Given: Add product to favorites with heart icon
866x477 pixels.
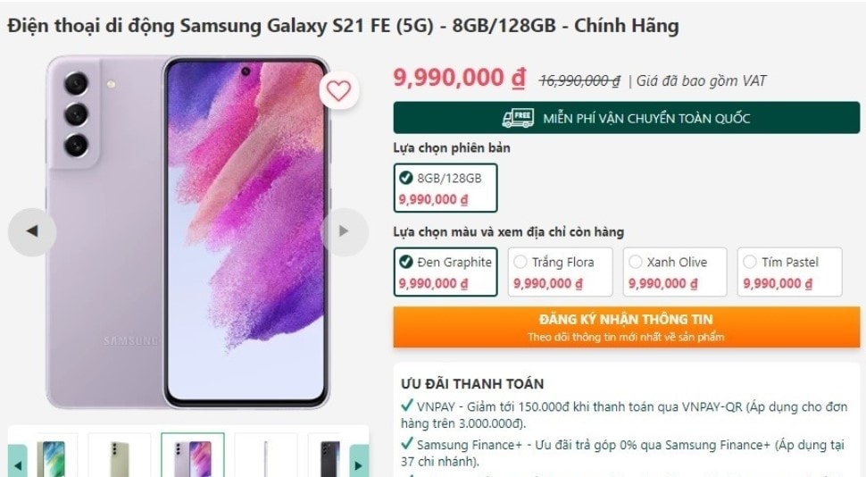Looking at the screenshot, I should click(338, 90).
